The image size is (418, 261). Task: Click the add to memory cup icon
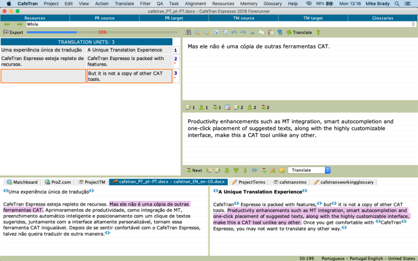[263, 170]
